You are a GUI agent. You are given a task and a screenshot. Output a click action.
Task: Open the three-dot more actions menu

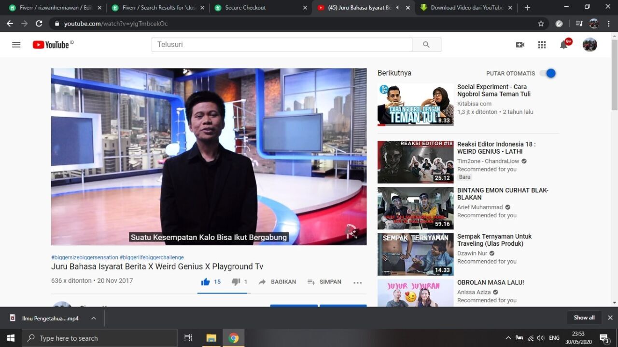pos(357,282)
